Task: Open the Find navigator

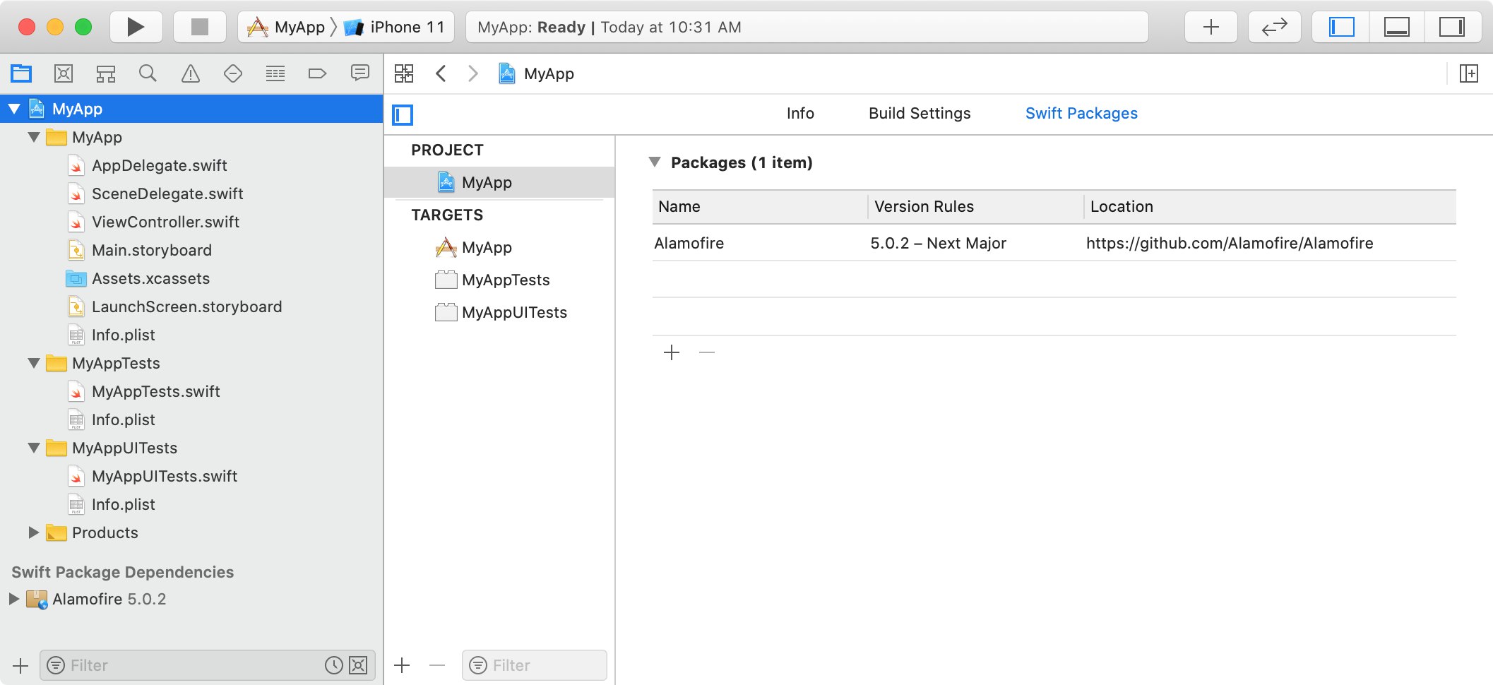Action: point(148,73)
